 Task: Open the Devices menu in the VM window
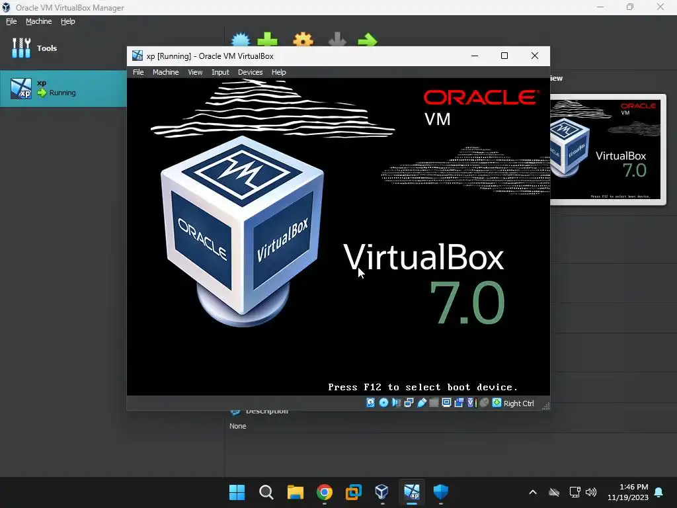point(251,72)
